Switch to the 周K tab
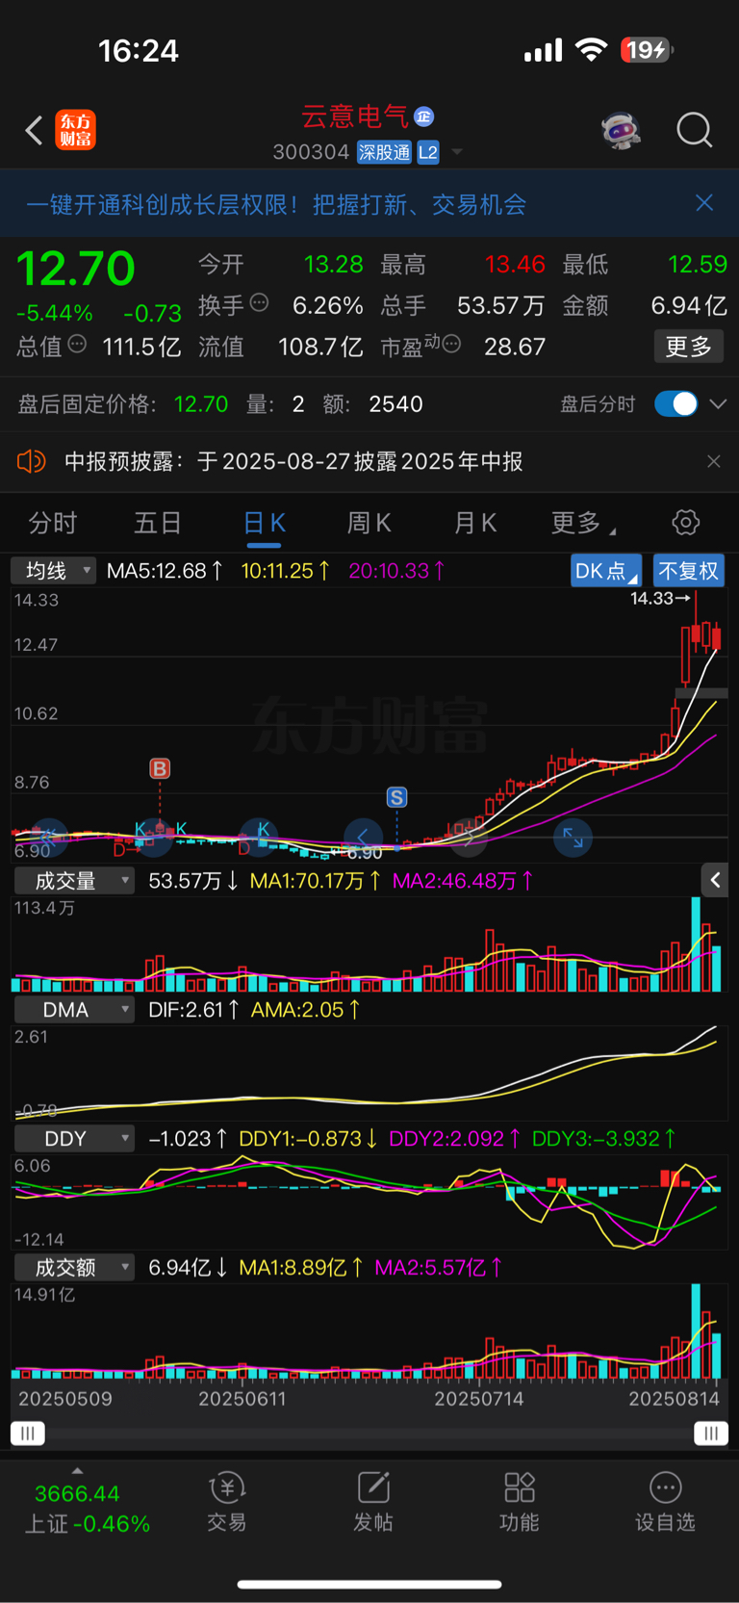This screenshot has height=1603, width=739. tap(369, 523)
